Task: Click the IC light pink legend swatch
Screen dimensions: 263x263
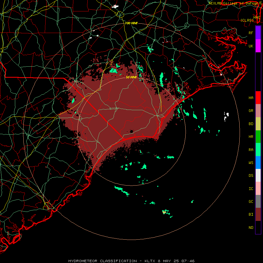Action: 258,188
